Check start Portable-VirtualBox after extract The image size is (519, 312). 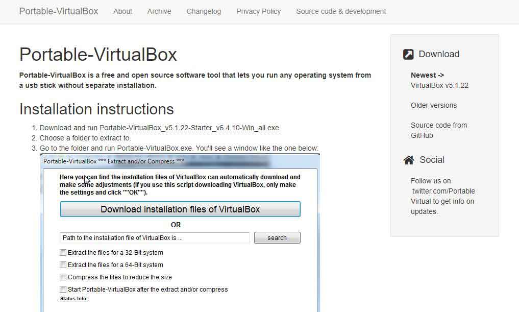click(x=63, y=289)
